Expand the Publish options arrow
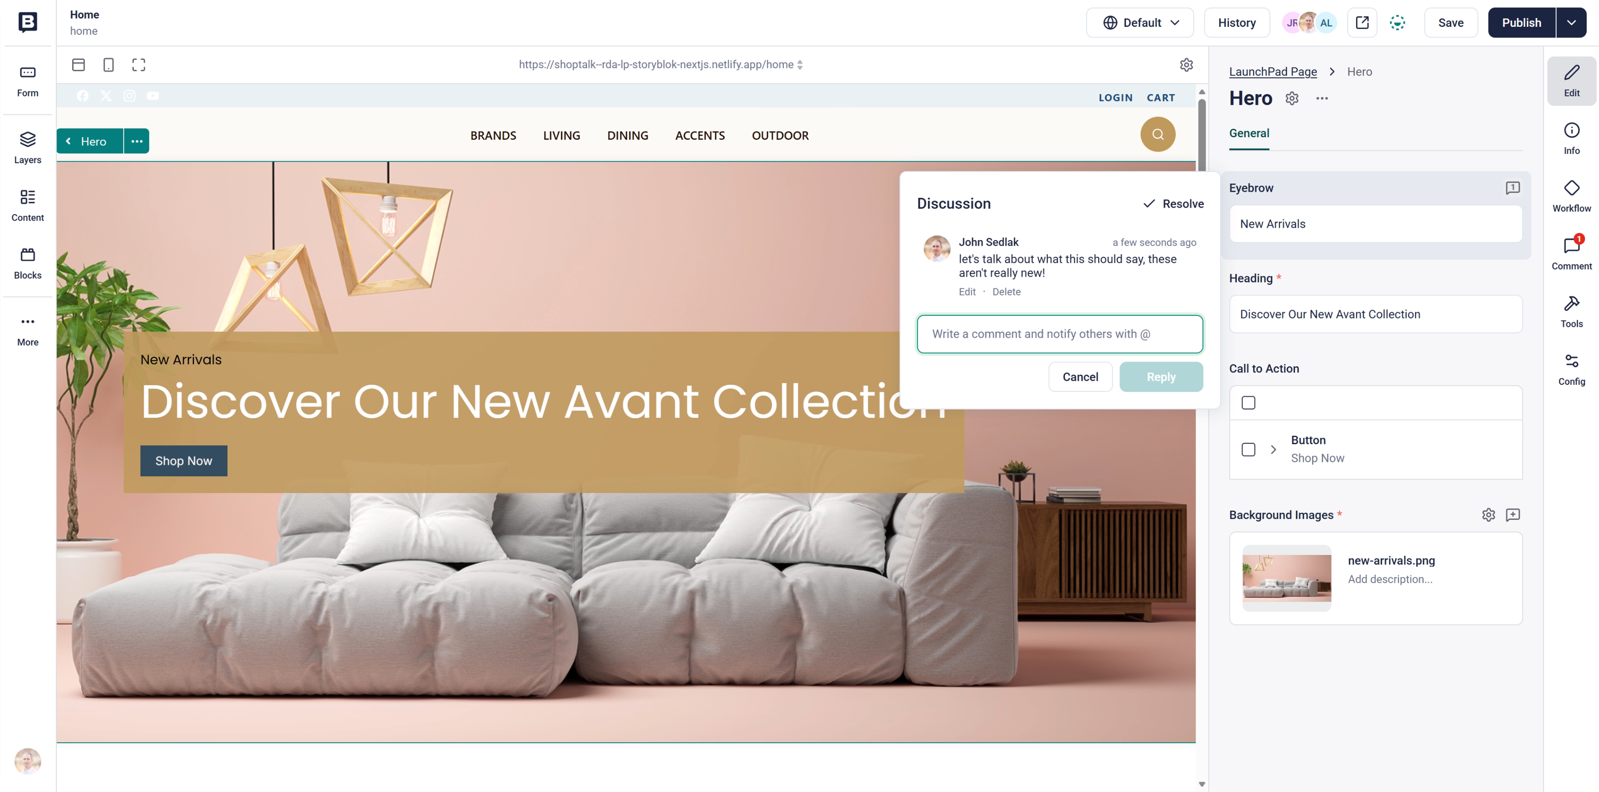This screenshot has width=1599, height=792. coord(1570,23)
